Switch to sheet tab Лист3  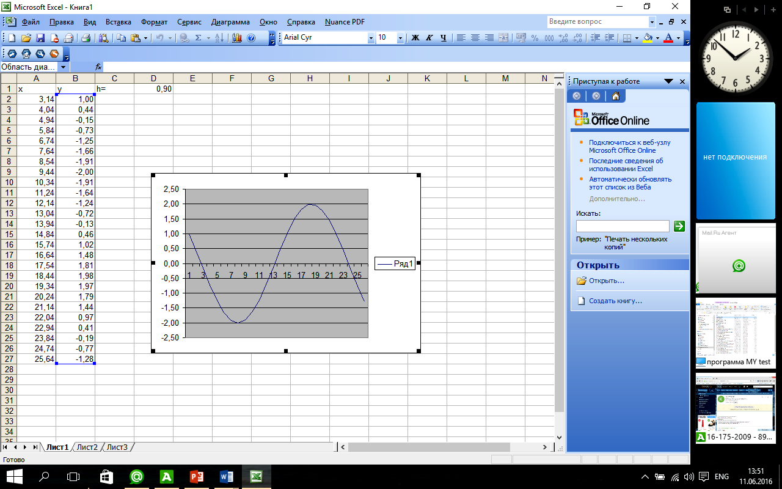tap(117, 447)
